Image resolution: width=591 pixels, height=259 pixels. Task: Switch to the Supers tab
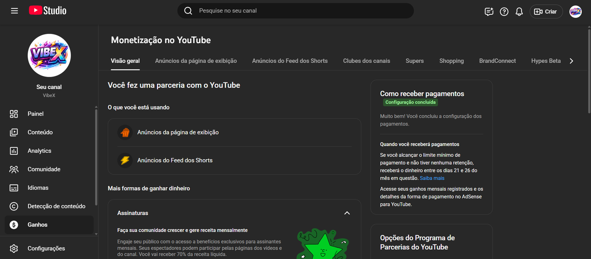[x=414, y=61]
